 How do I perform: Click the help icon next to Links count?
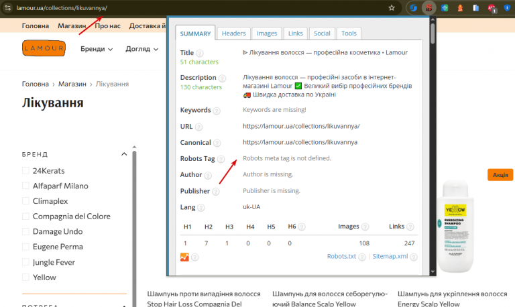(x=410, y=227)
